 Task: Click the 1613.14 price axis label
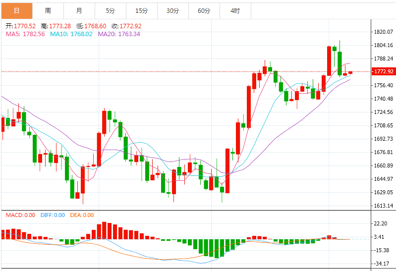[384, 206]
